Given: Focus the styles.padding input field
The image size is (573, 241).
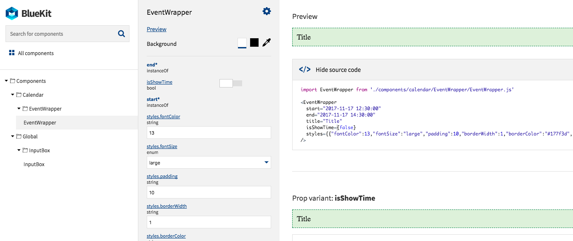Looking at the screenshot, I should tap(209, 192).
